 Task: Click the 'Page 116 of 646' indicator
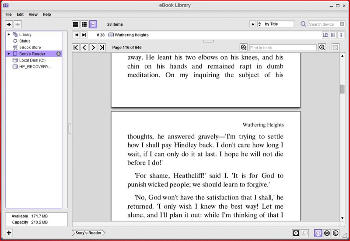(127, 48)
